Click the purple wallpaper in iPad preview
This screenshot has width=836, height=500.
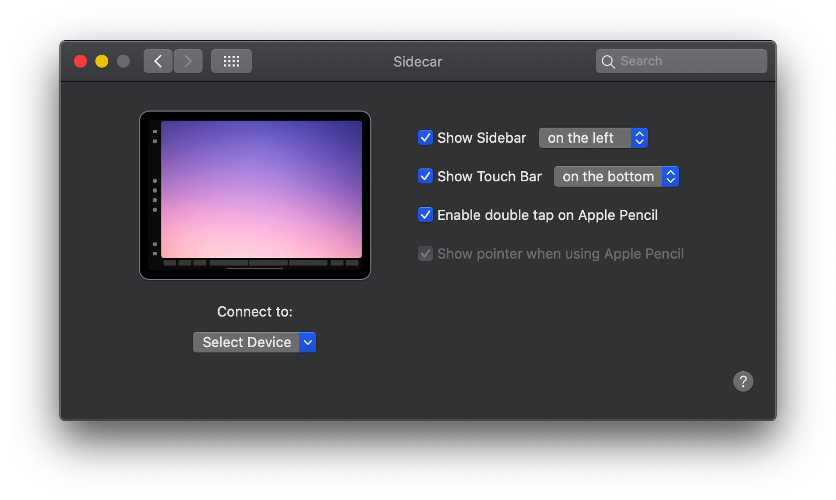click(x=262, y=189)
